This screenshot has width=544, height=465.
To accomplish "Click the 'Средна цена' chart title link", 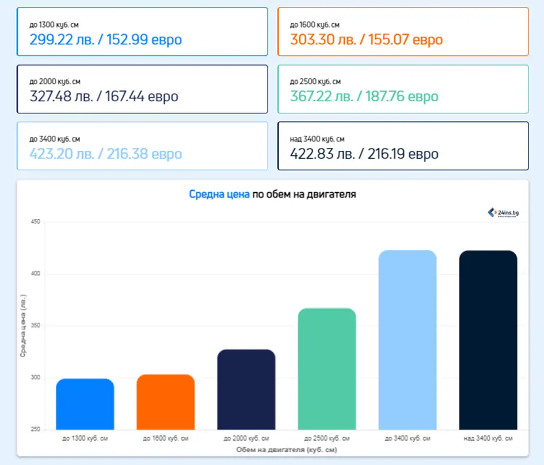I will (219, 195).
